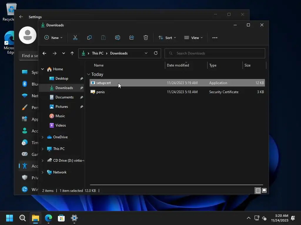Select the setupcert application file
Screen dimensions: 301x225
pos(177,83)
